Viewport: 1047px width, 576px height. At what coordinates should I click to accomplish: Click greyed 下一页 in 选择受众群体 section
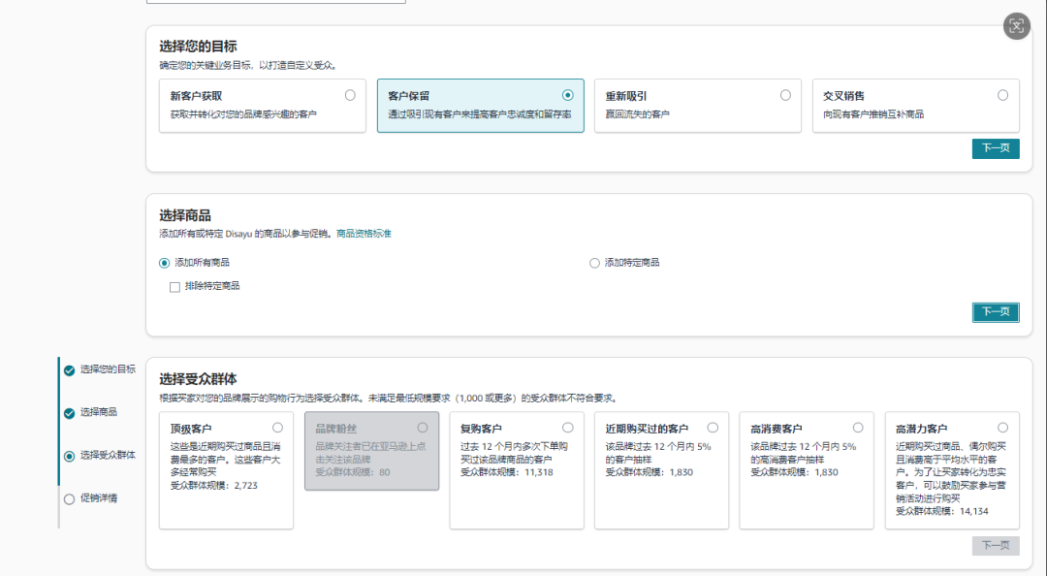(996, 546)
